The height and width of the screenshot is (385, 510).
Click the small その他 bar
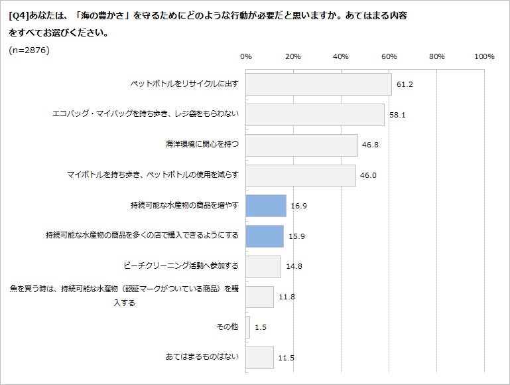248,327
